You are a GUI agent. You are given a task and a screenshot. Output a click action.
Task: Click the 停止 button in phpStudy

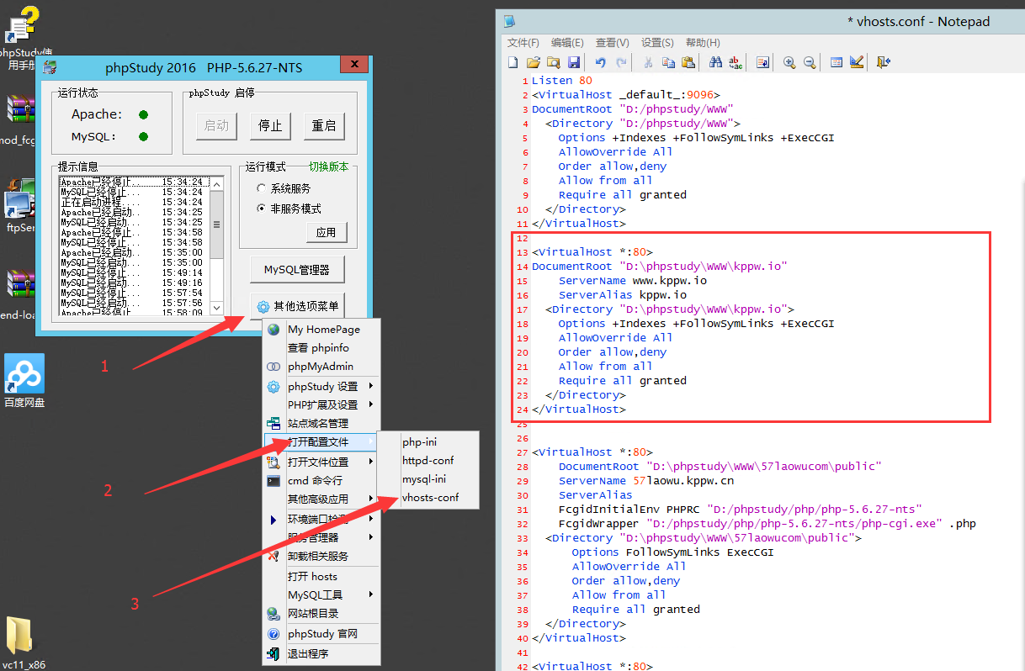(x=270, y=125)
